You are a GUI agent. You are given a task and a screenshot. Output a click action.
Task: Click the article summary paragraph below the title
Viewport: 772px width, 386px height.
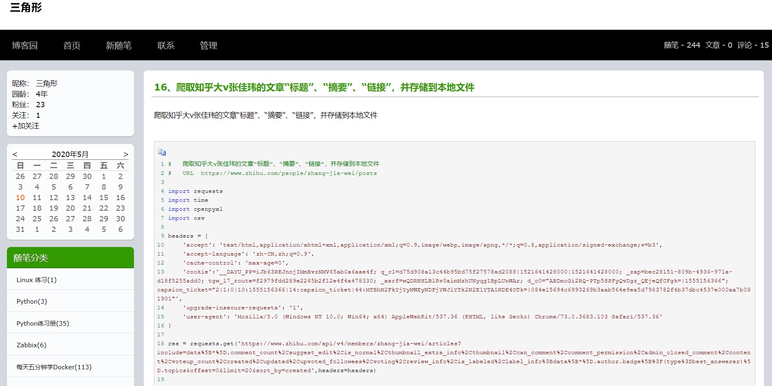[x=265, y=115]
